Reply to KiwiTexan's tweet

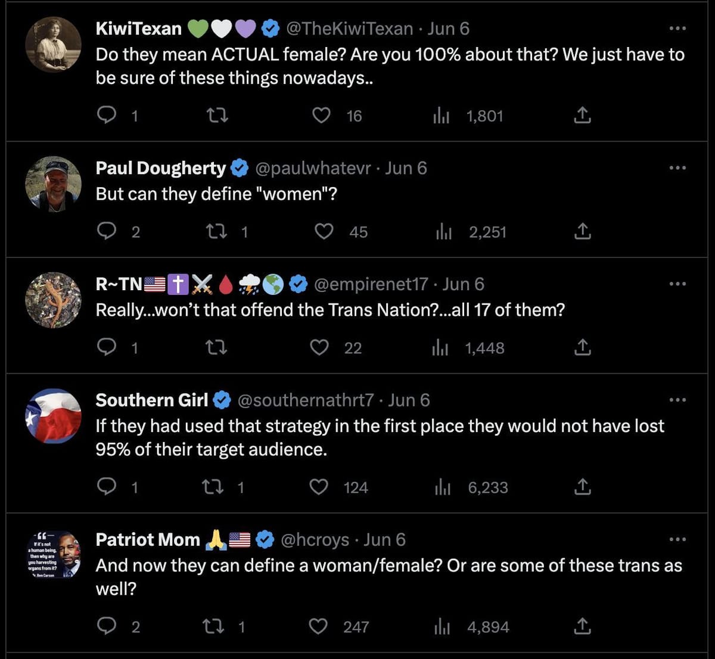pyautogui.click(x=106, y=115)
